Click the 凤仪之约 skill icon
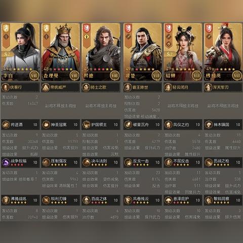 coord(168,125)
